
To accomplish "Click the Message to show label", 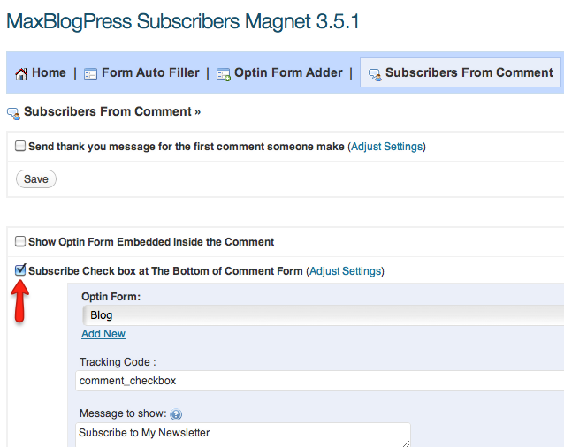I will [x=123, y=413].
